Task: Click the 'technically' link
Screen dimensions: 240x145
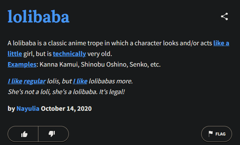Action: point(69,54)
